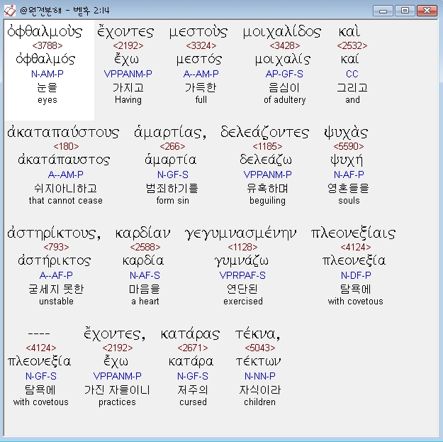Click Strong's number <266>
Screen dimensions: 443x442
(172, 146)
